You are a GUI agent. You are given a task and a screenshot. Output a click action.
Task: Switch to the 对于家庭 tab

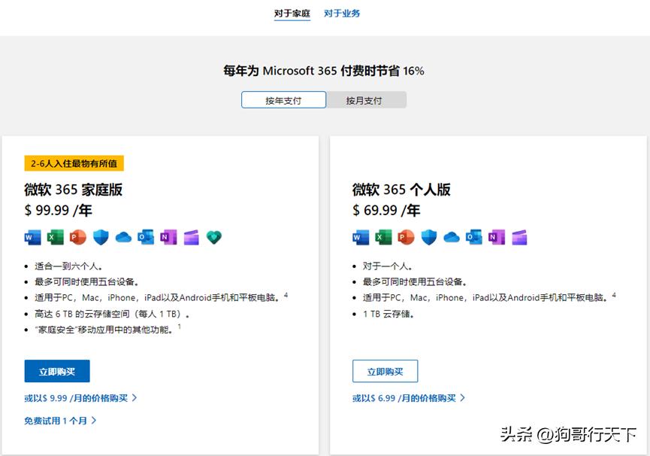coord(292,13)
